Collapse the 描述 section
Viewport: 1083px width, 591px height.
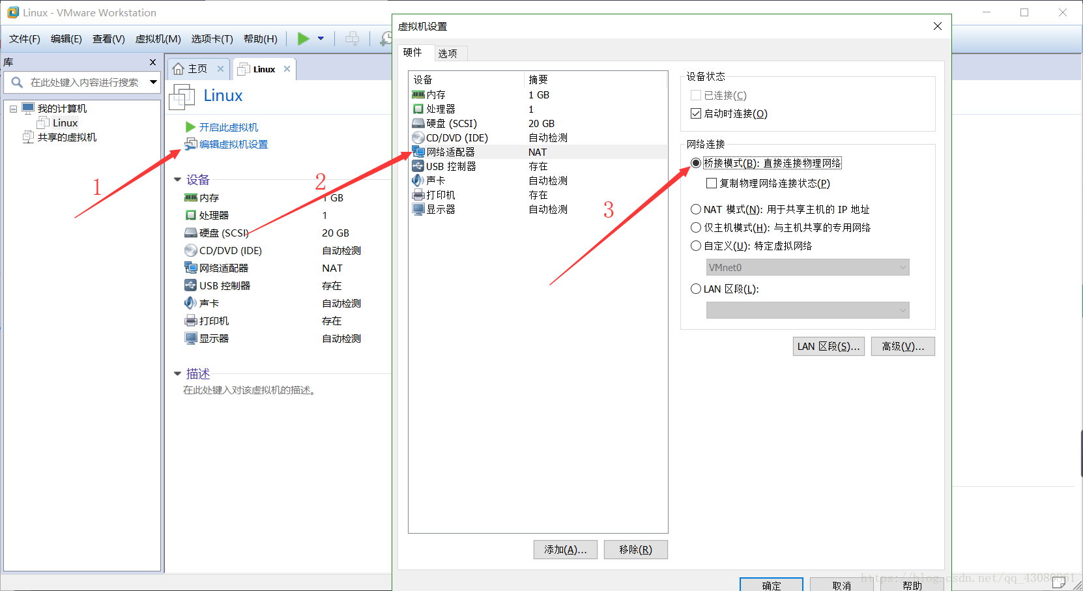click(x=177, y=373)
